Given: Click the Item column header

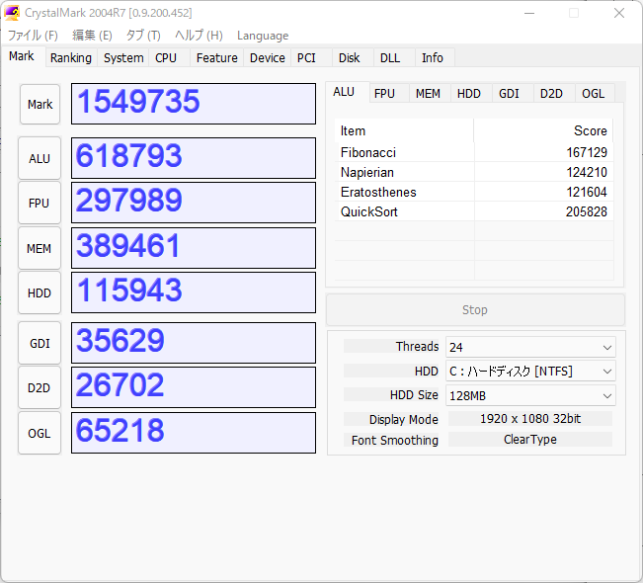Looking at the screenshot, I should coord(404,130).
